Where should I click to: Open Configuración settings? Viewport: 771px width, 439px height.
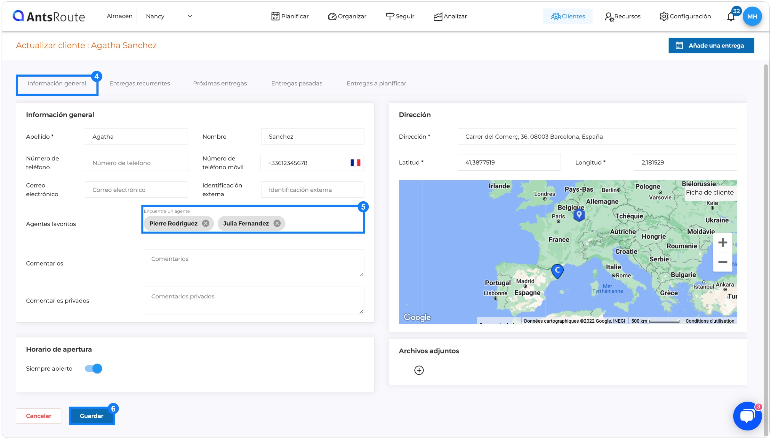click(685, 16)
